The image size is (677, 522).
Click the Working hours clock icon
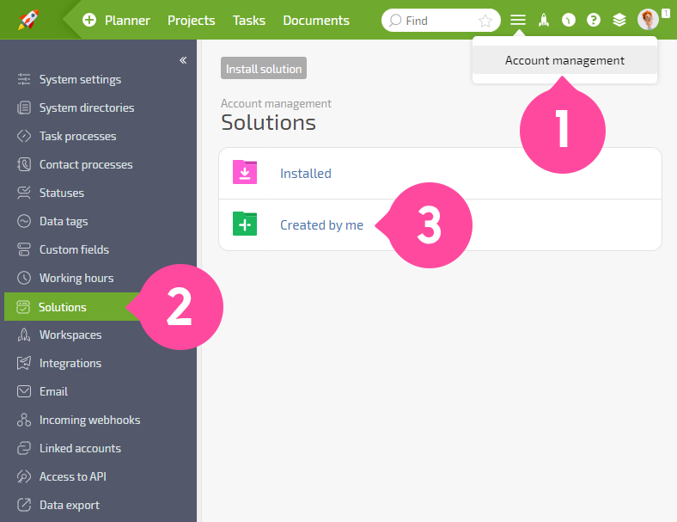coord(24,278)
